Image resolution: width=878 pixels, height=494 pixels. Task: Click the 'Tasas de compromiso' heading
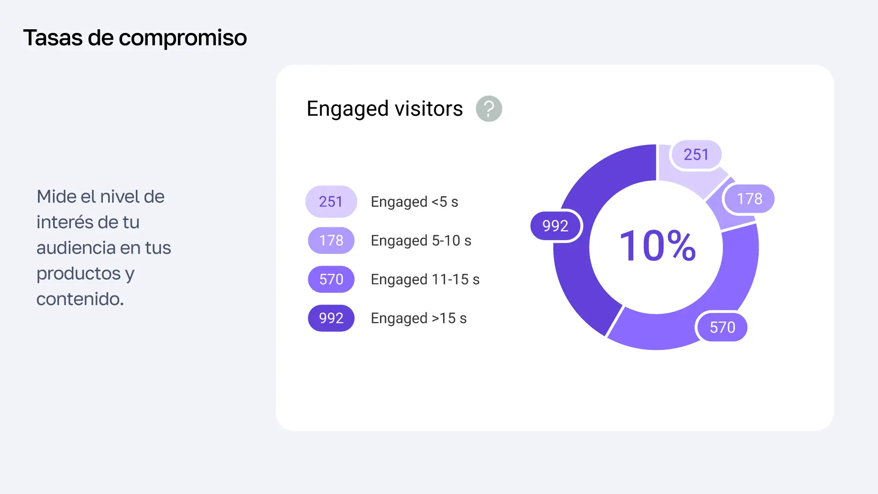[135, 38]
